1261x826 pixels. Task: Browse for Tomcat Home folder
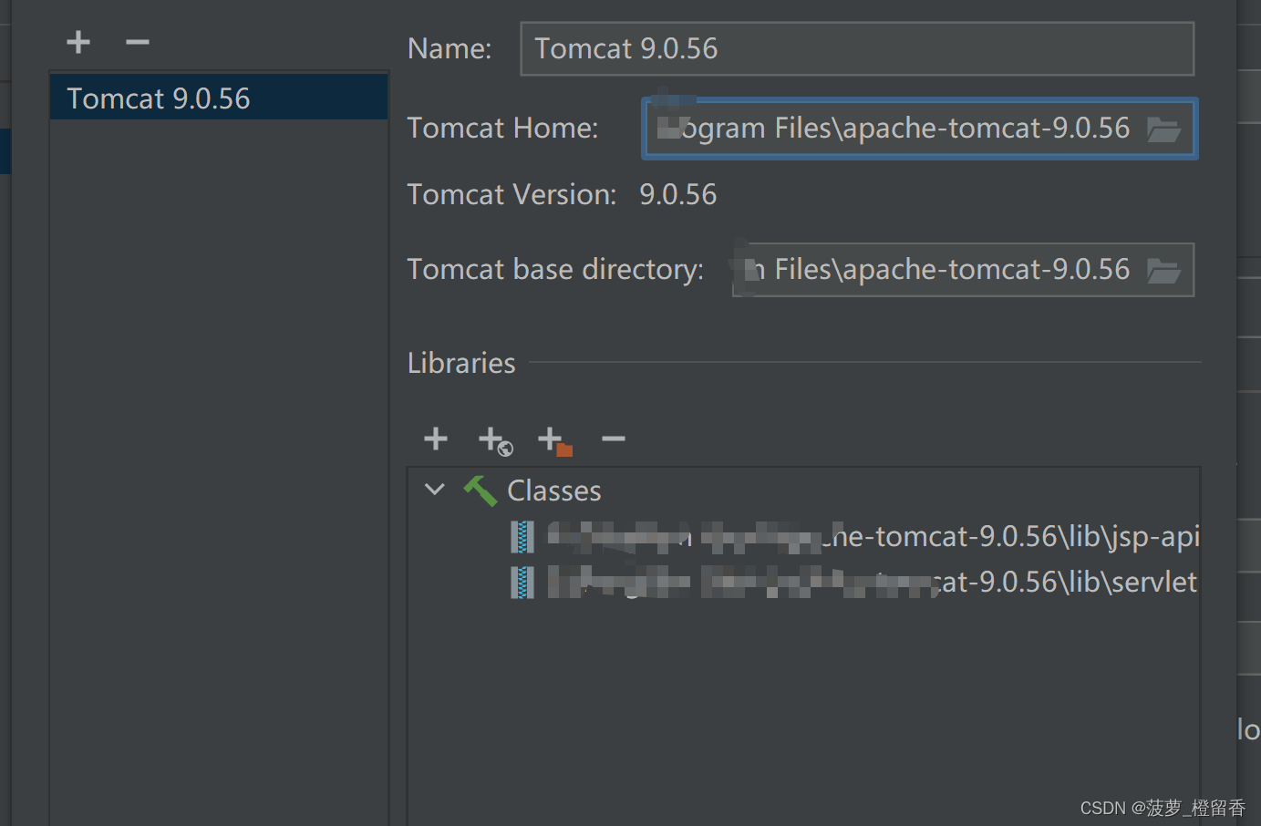[1163, 129]
